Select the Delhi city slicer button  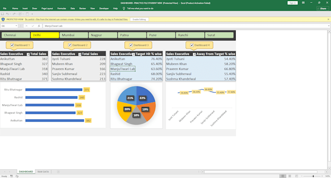click(x=45, y=35)
